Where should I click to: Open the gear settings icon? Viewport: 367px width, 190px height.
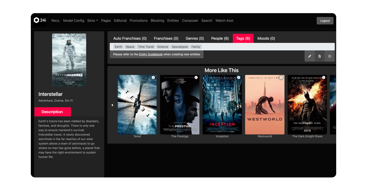pos(330,56)
